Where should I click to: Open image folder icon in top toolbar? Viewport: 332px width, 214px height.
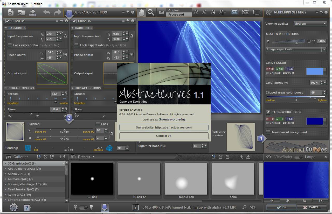22,12
